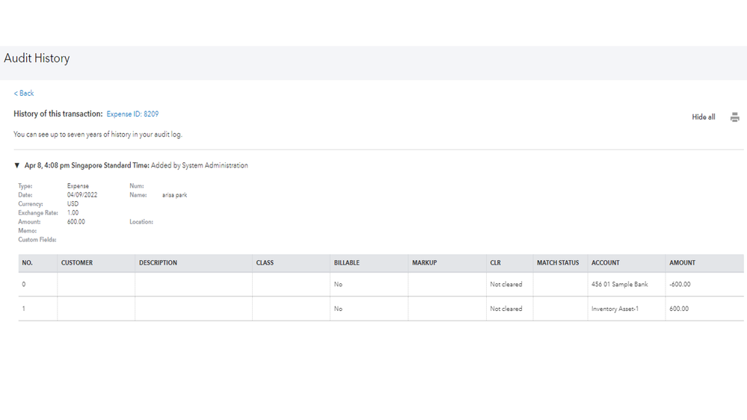The image size is (747, 420).
Task: Click the printer icon
Action: 734,117
